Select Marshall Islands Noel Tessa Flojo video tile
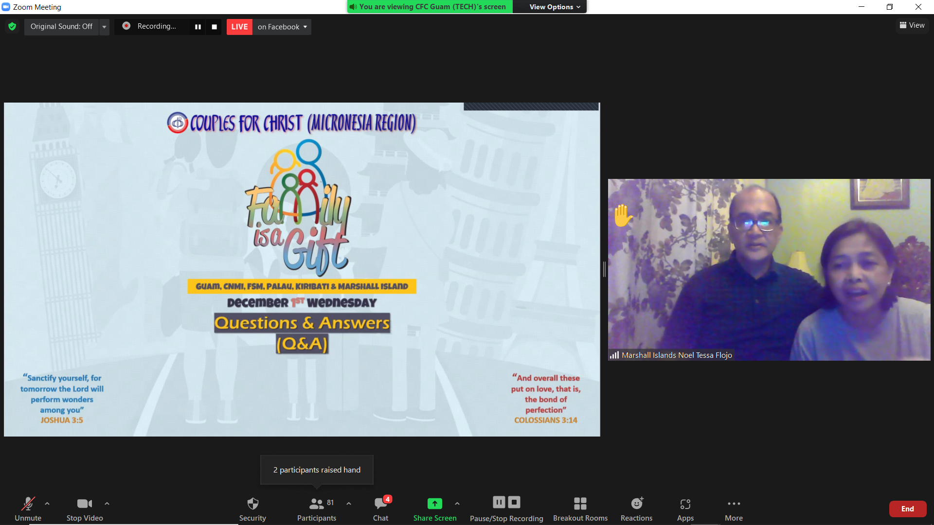Screen dimensions: 934x525 [x=769, y=270]
